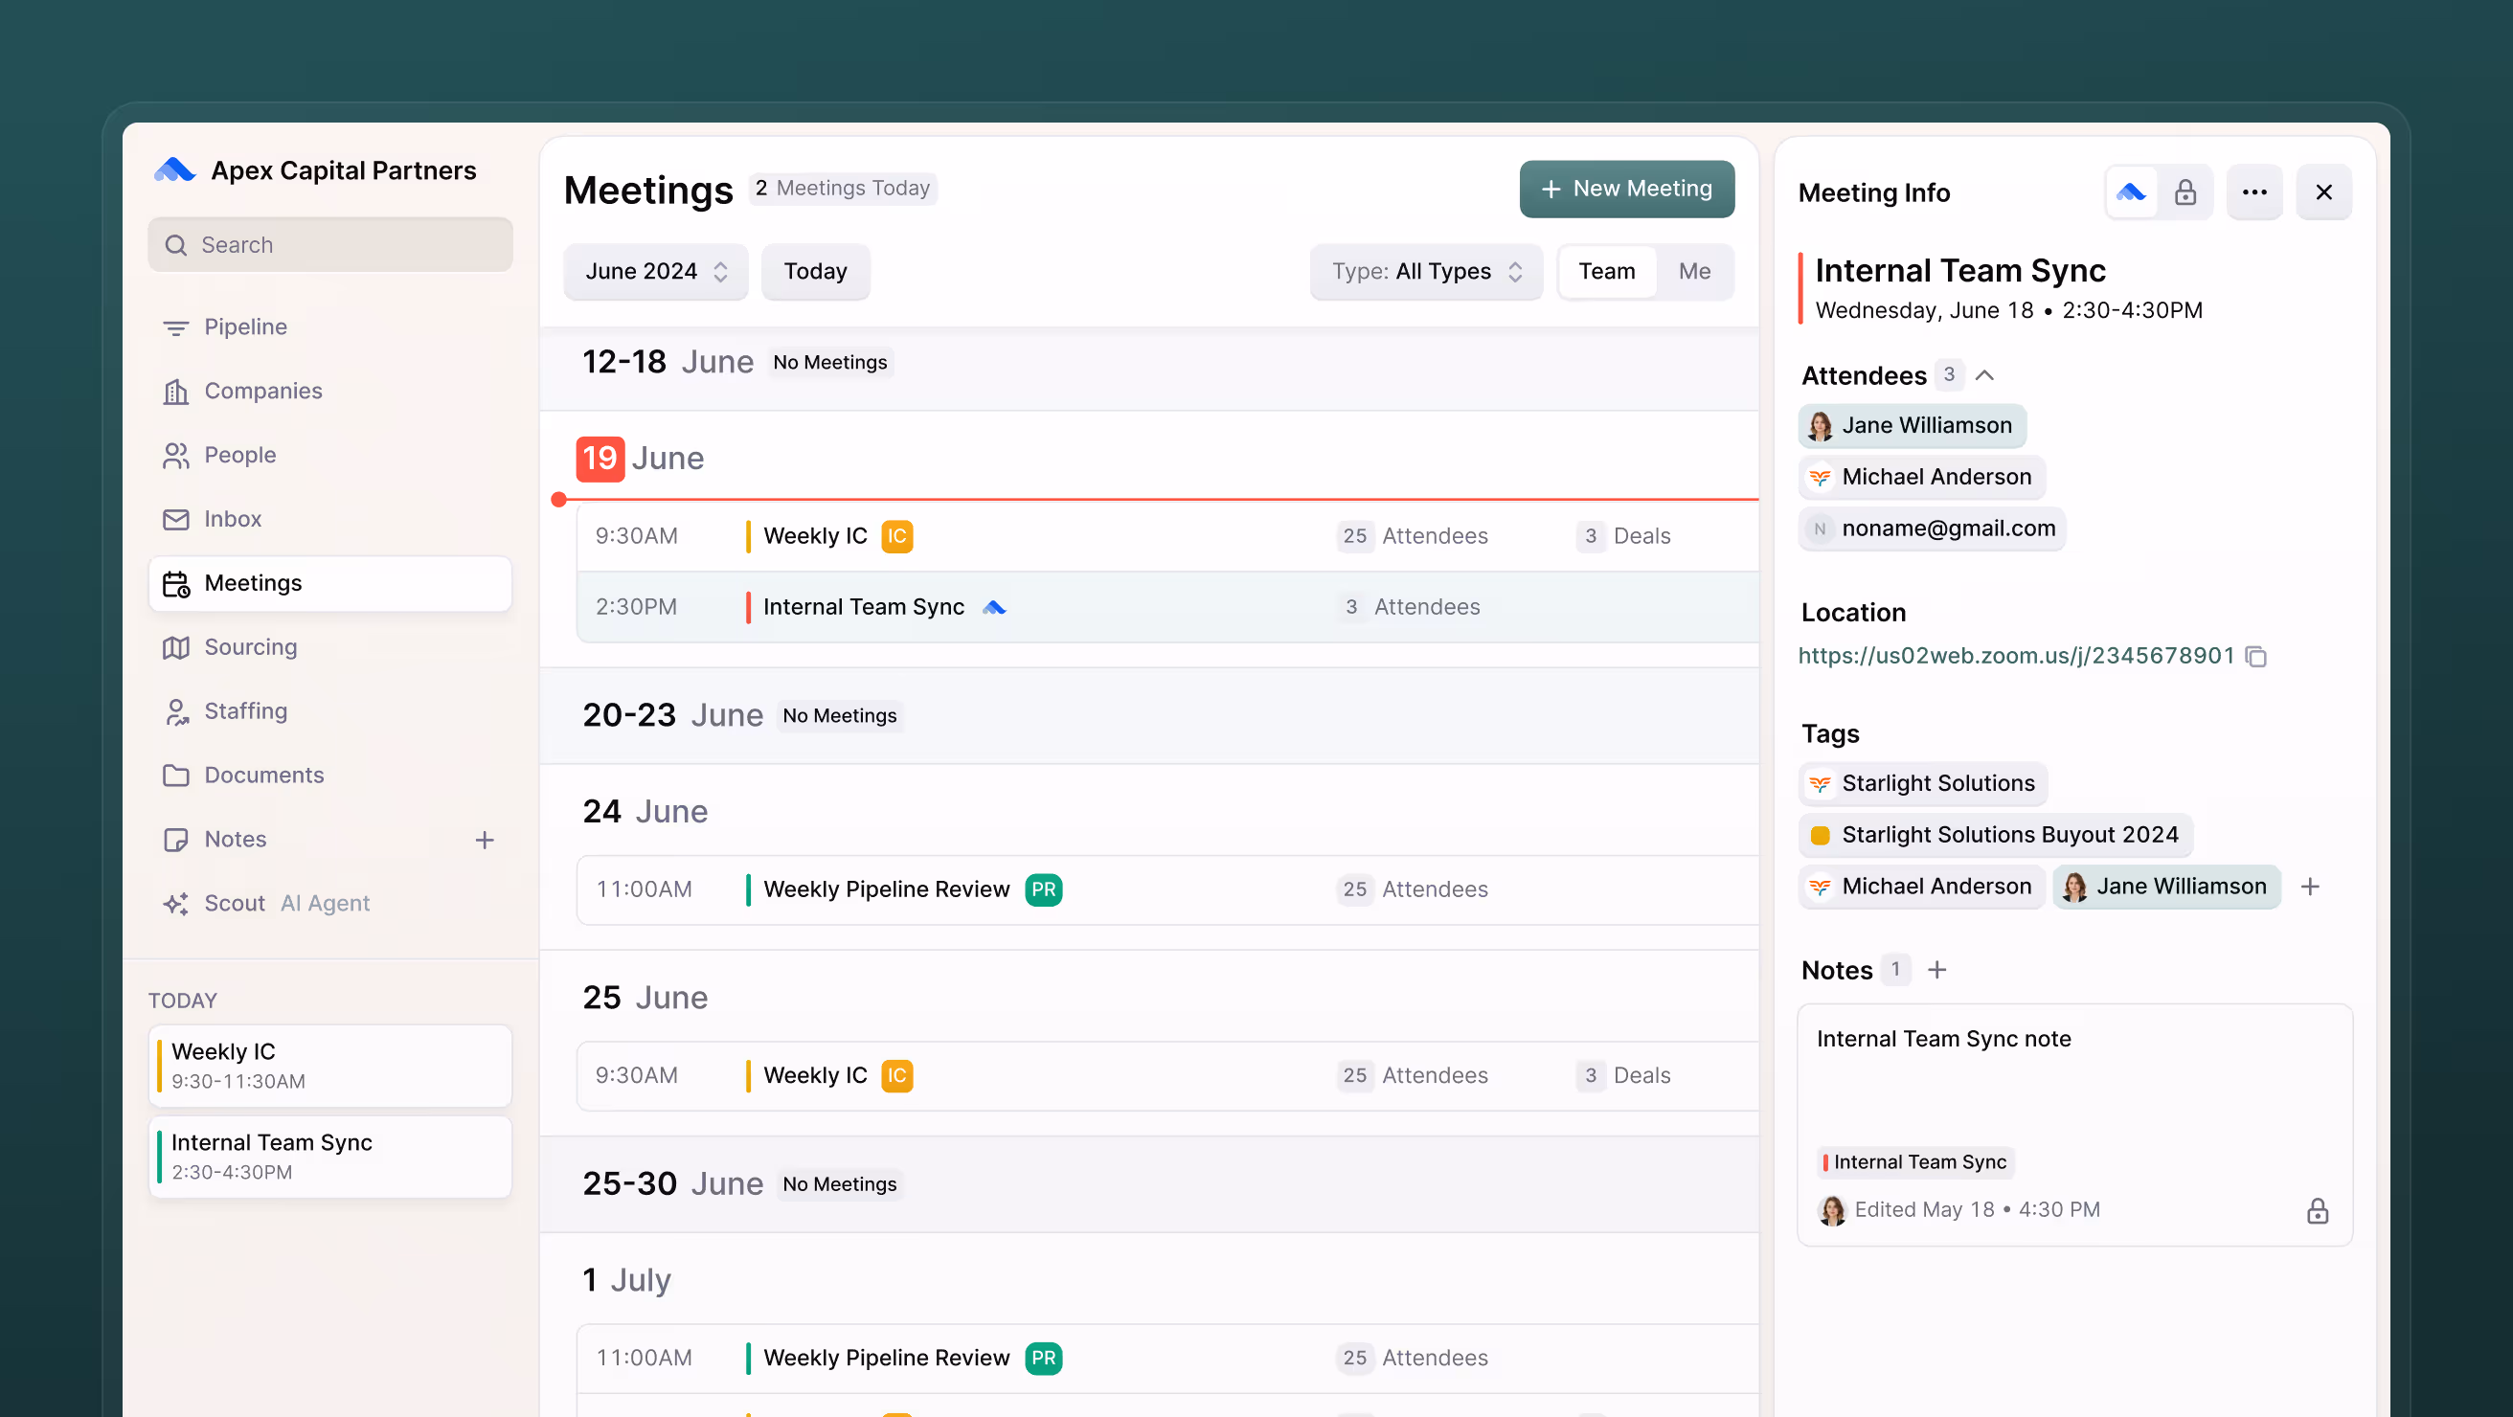The height and width of the screenshot is (1417, 2513).
Task: Close the Meeting Info panel
Action: tap(2323, 193)
